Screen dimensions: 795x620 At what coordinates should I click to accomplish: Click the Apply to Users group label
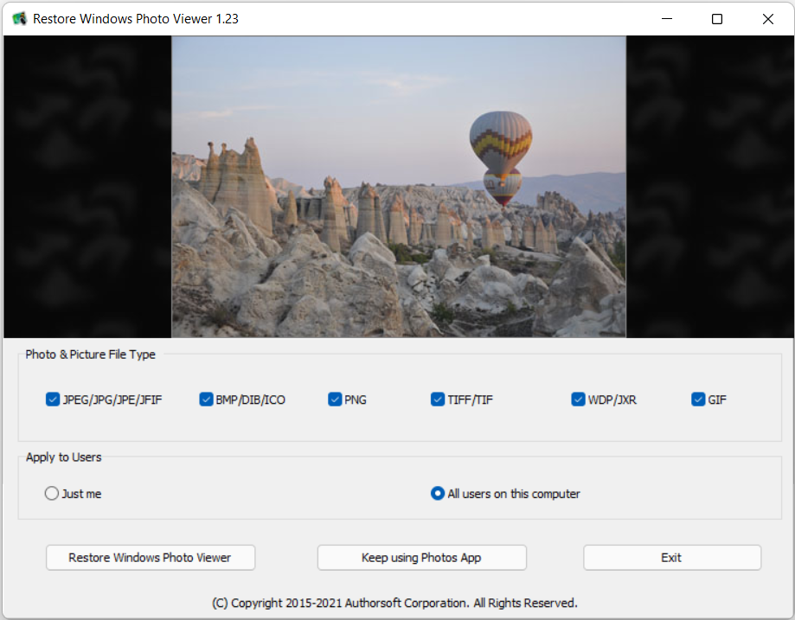63,457
